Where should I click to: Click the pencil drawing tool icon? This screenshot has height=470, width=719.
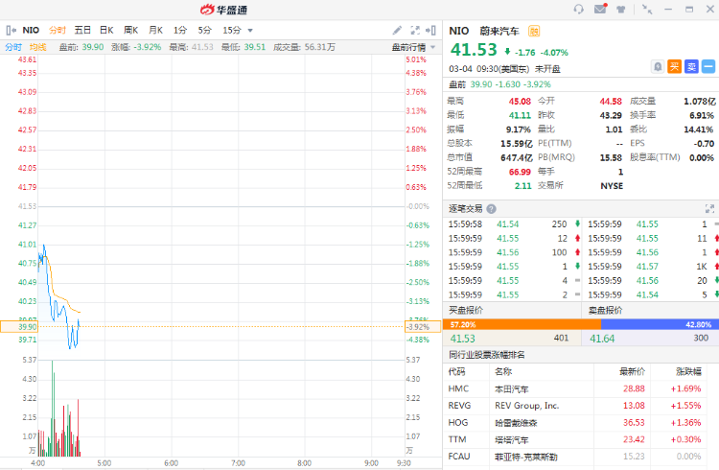click(x=397, y=30)
